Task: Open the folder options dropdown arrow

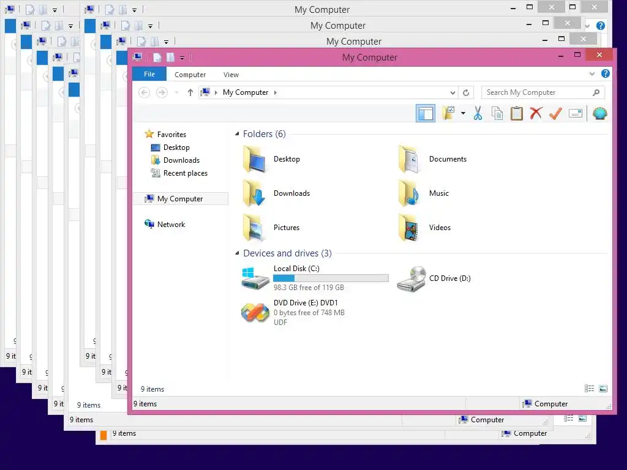Action: click(463, 113)
